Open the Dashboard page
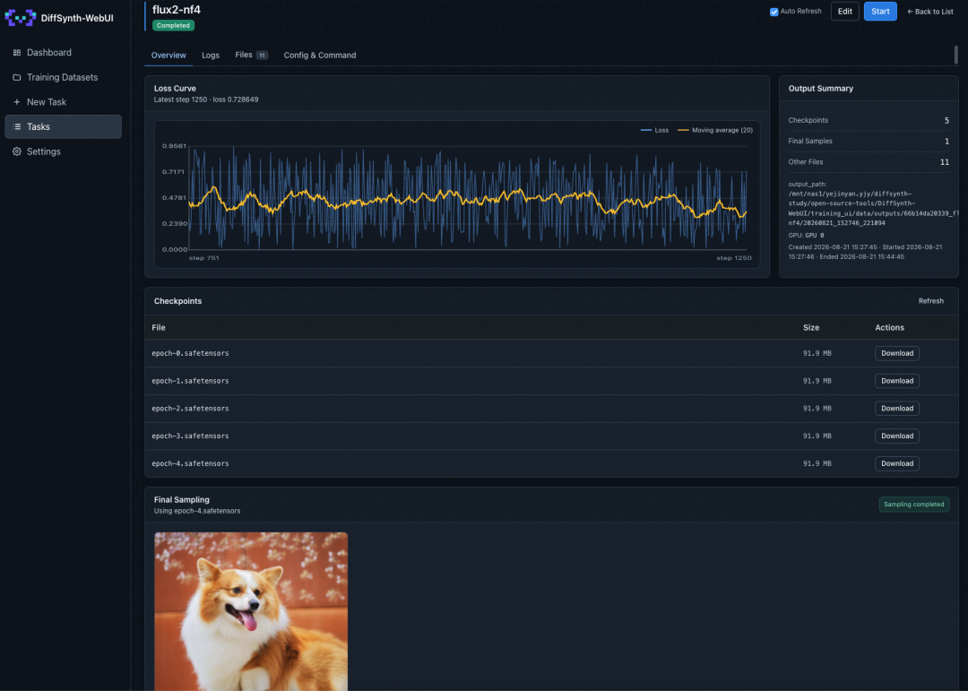 pos(63,53)
